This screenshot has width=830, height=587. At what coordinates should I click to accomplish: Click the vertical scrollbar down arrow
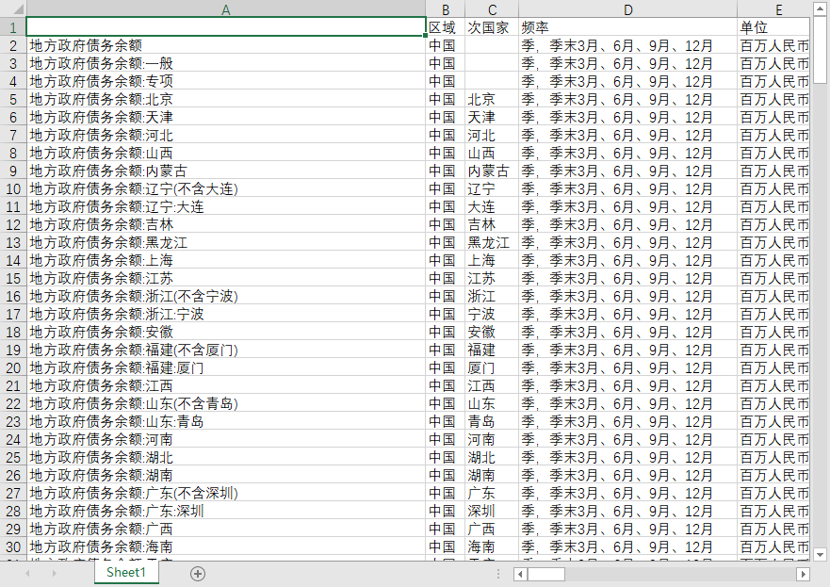(x=820, y=555)
